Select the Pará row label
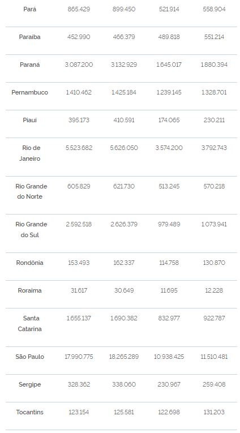This screenshot has width=240, height=433. [x=30, y=9]
